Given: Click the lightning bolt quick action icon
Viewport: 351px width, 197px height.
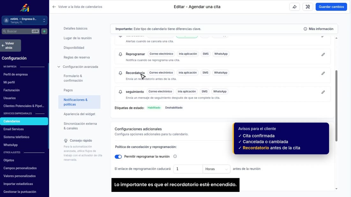Looking at the screenshot, I should click(x=44, y=31).
